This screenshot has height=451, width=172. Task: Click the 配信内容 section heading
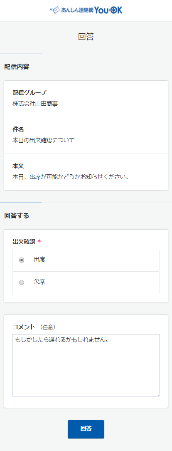tap(17, 67)
